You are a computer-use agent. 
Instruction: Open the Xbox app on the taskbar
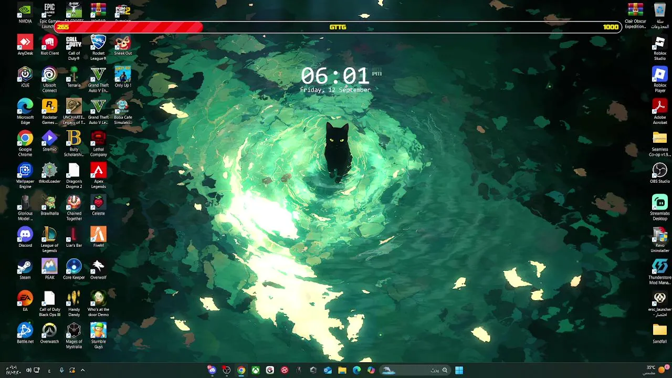[255, 370]
